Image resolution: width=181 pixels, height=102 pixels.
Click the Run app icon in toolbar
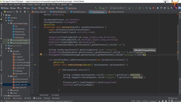(129, 8)
